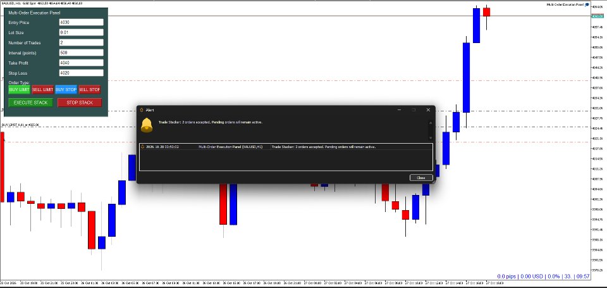Click the large yellow bell icon in Alert

(146, 125)
